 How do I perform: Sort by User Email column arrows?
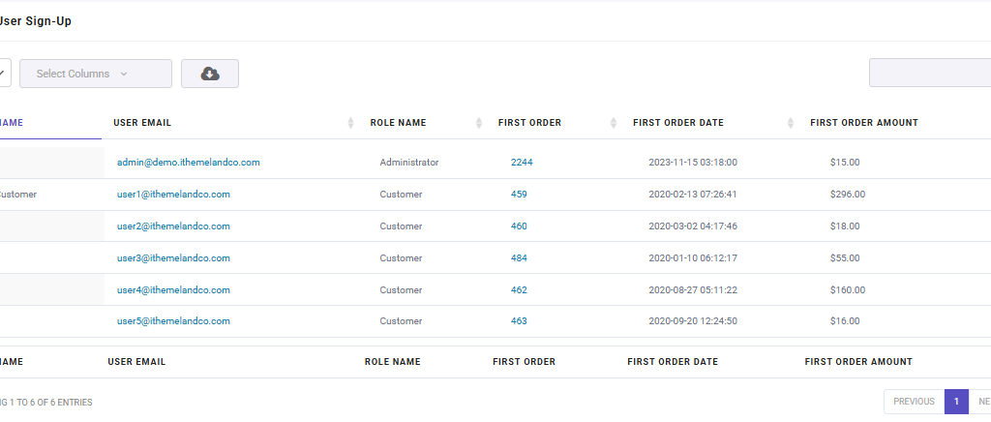click(350, 123)
